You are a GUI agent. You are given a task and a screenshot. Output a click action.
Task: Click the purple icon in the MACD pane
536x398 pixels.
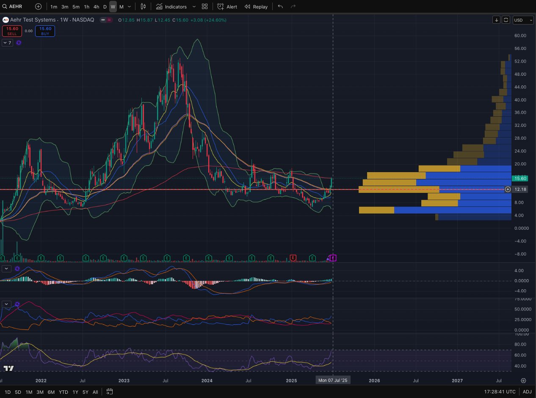pyautogui.click(x=17, y=268)
